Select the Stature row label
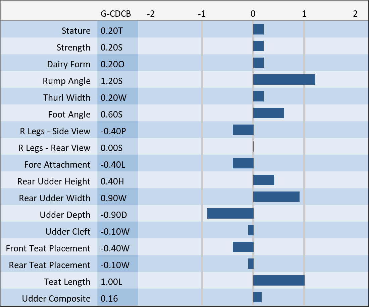Screen dimensions: 369x307 [x=76, y=31]
